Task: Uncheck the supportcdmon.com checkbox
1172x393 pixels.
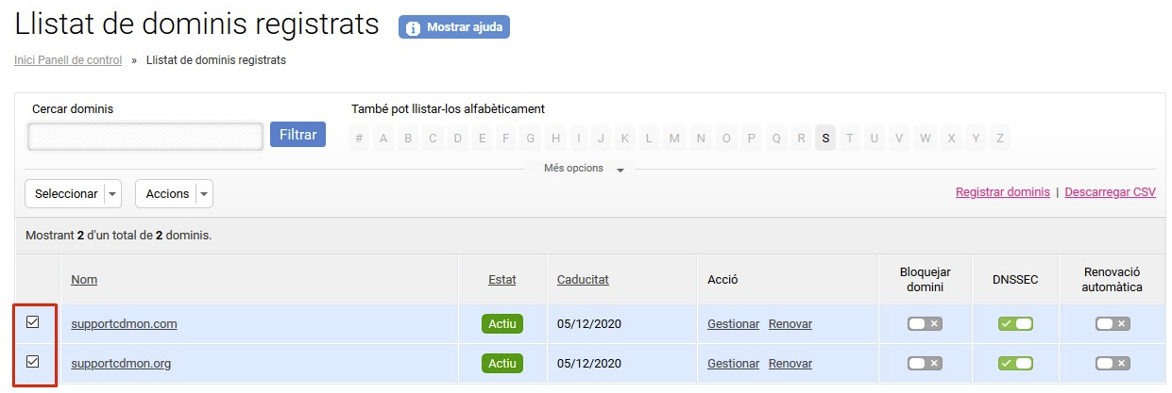Action: [x=33, y=322]
